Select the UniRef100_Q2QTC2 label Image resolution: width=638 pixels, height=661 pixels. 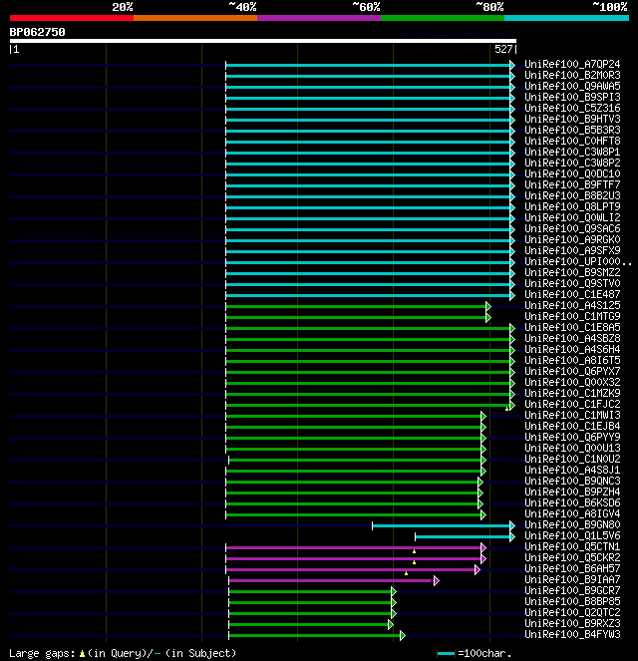click(x=572, y=612)
